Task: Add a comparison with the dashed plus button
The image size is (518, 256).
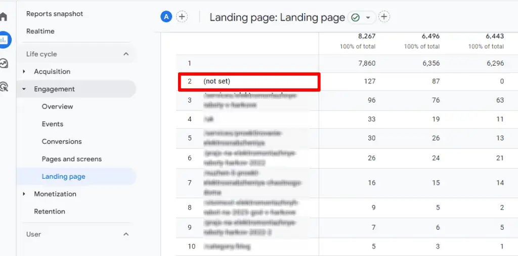Action: pos(182,17)
